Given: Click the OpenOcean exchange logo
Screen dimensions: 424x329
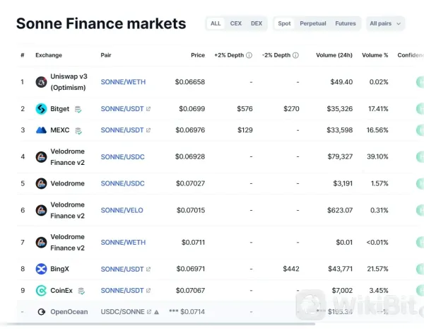Looking at the screenshot, I should point(42,312).
